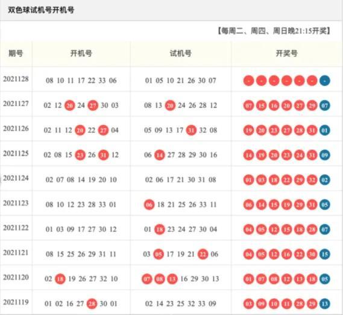Click issue number 2021124

coord(16,178)
